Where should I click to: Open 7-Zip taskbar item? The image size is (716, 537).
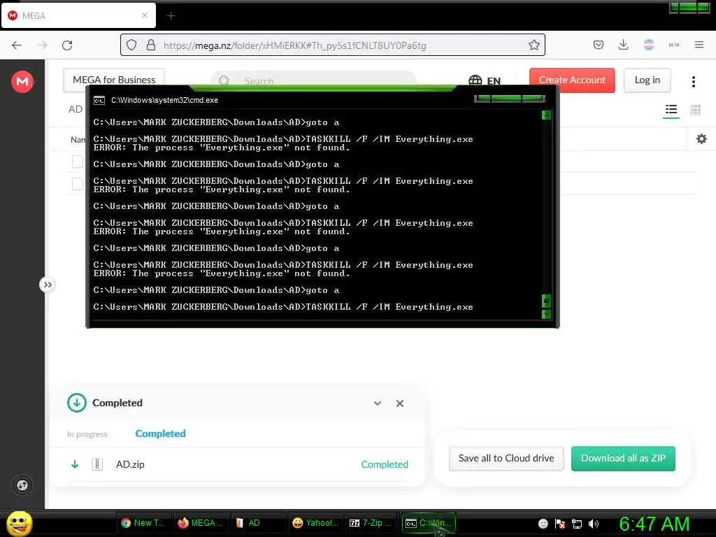point(371,523)
